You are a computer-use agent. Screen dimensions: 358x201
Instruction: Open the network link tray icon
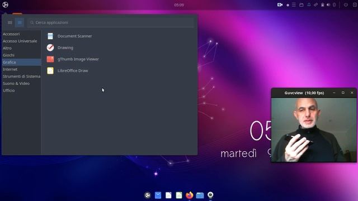click(315, 4)
